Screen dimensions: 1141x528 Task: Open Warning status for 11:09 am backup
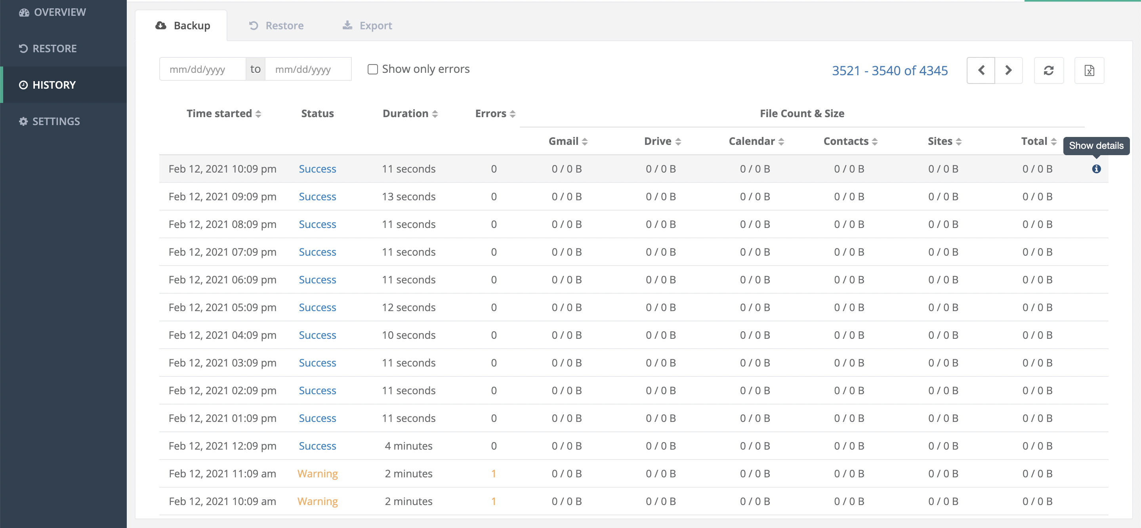[x=317, y=473]
